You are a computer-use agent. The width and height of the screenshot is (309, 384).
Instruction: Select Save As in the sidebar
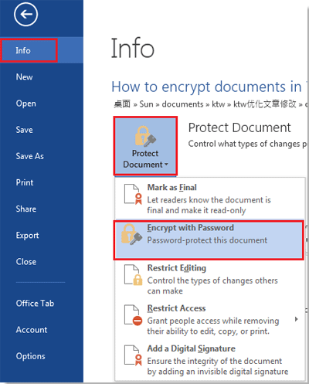pos(29,156)
